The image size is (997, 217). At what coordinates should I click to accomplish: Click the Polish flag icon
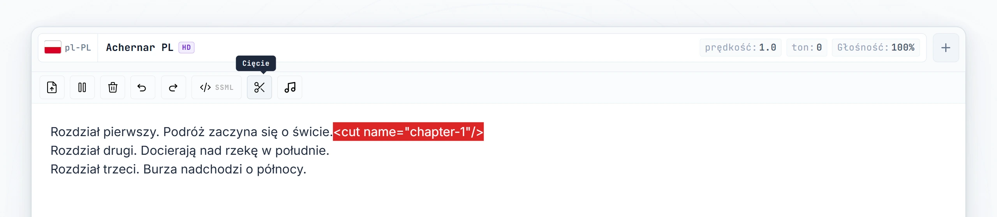coord(53,47)
